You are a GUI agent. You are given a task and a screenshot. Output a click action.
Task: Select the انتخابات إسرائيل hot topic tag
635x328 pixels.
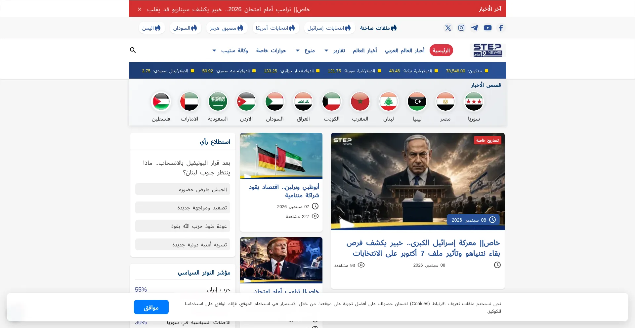(329, 28)
